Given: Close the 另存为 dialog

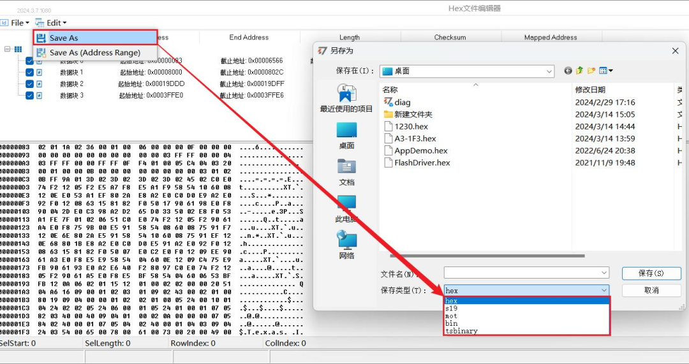Looking at the screenshot, I should pos(676,51).
